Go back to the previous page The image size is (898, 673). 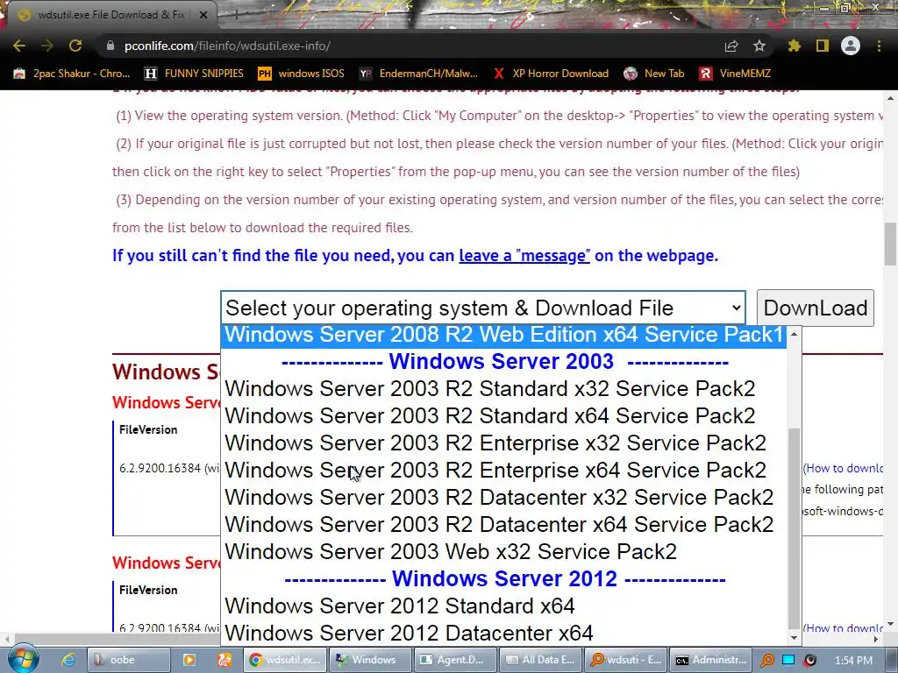pos(19,46)
